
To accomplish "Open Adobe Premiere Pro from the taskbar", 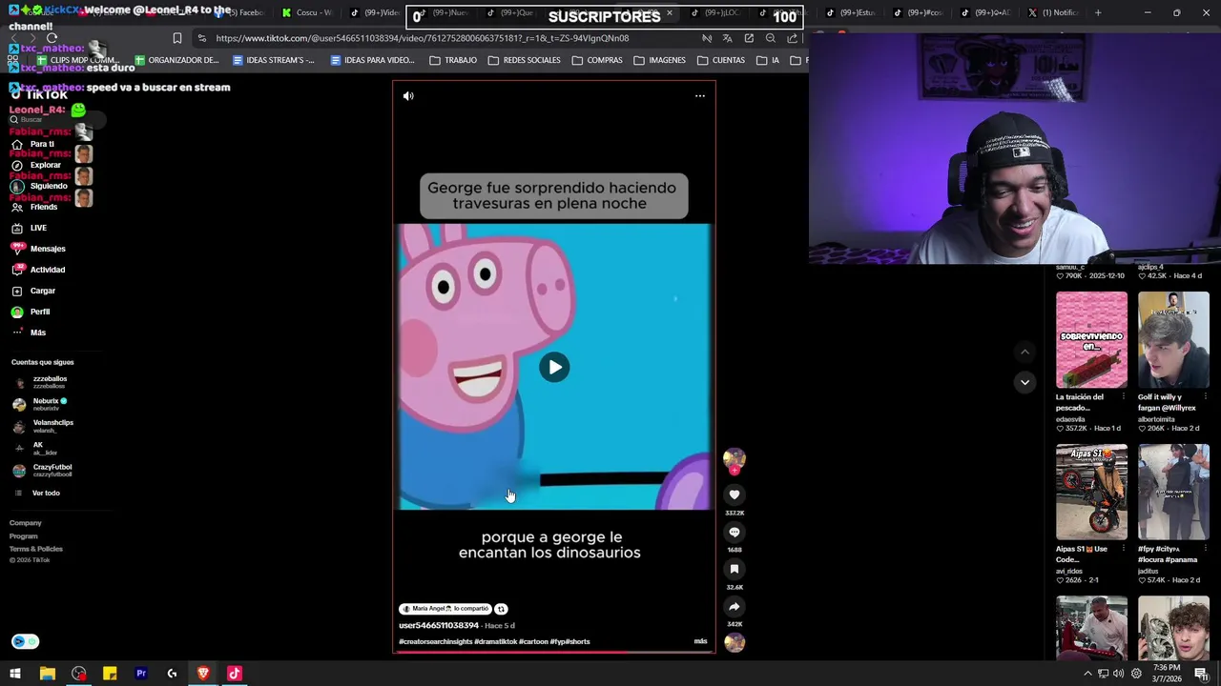I will click(x=141, y=674).
